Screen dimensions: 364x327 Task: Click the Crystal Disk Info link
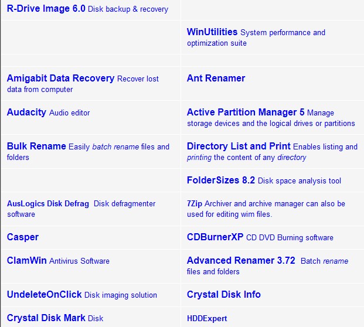tap(224, 295)
